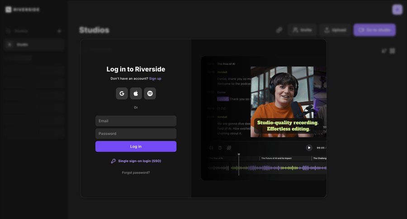Click the blurred Upload button
Viewport: 407px width, 219px height.
coord(335,30)
